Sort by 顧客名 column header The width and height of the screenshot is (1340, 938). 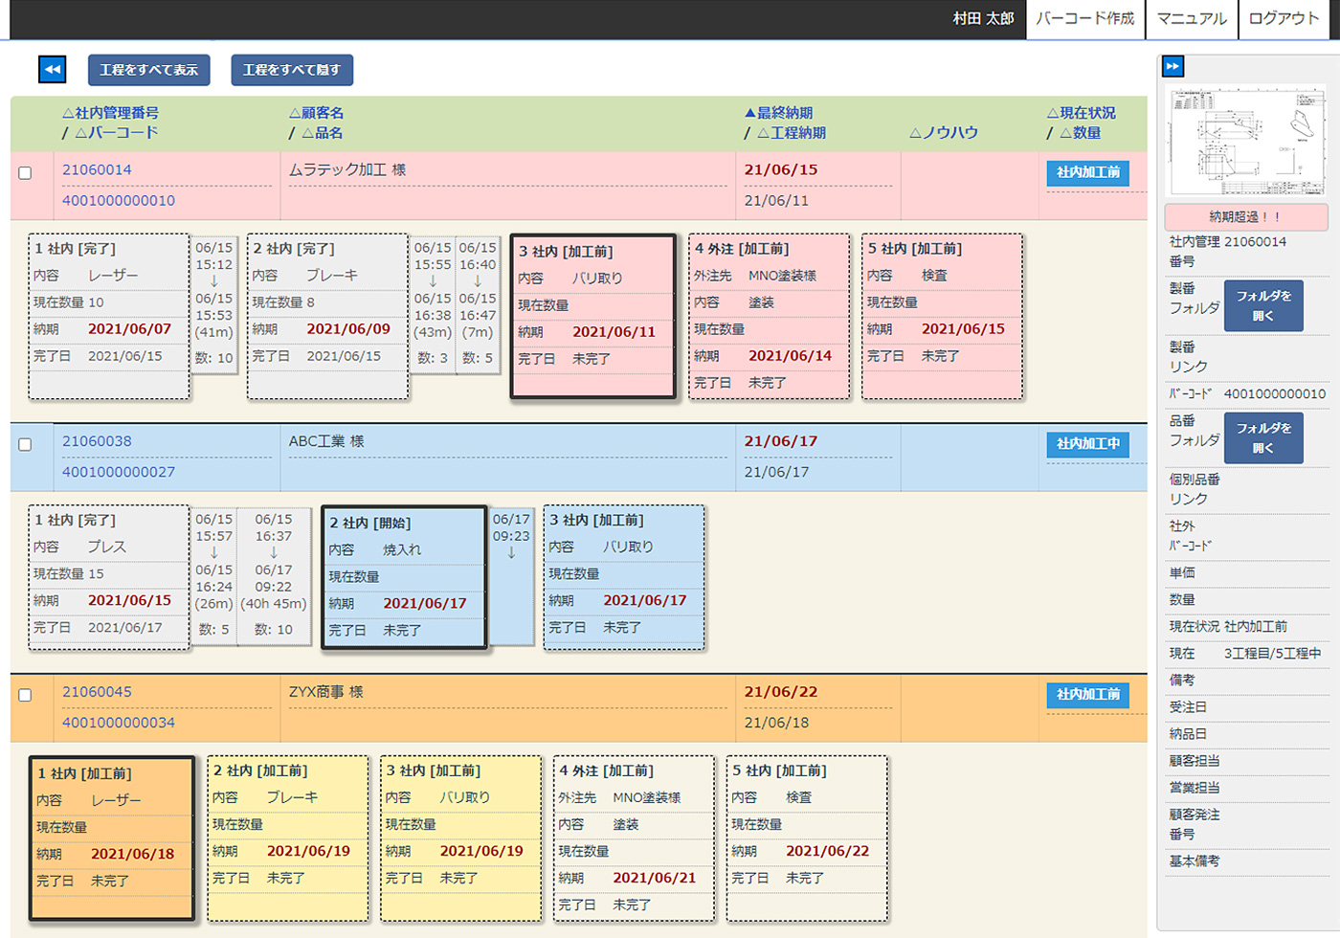coord(317,113)
